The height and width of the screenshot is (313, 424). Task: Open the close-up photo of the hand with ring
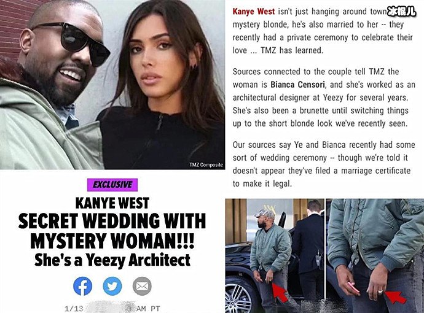375,256
